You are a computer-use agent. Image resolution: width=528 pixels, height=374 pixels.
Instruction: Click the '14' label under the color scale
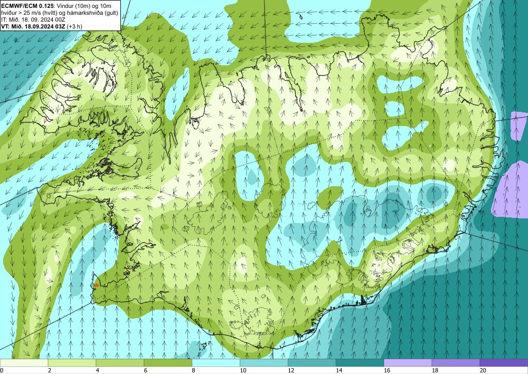339,370
